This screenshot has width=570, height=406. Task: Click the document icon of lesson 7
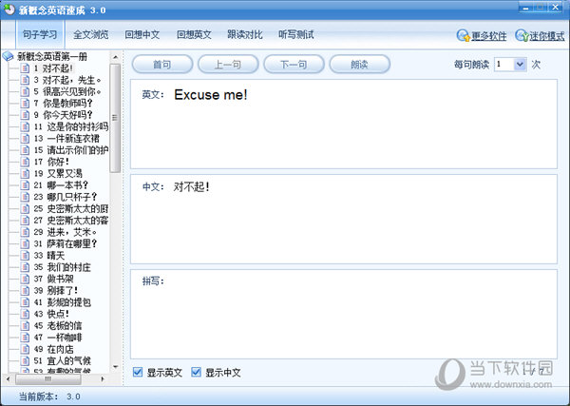[25, 103]
